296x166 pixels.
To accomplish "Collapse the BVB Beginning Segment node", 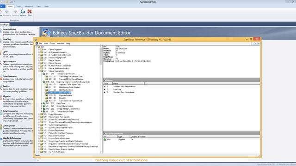I will (42, 82).
